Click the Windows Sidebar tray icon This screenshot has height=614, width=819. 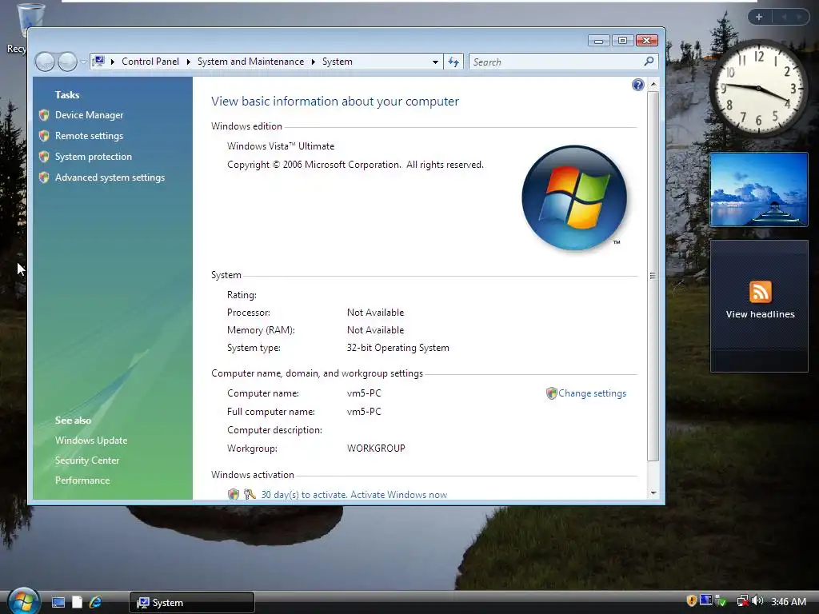pyautogui.click(x=705, y=601)
